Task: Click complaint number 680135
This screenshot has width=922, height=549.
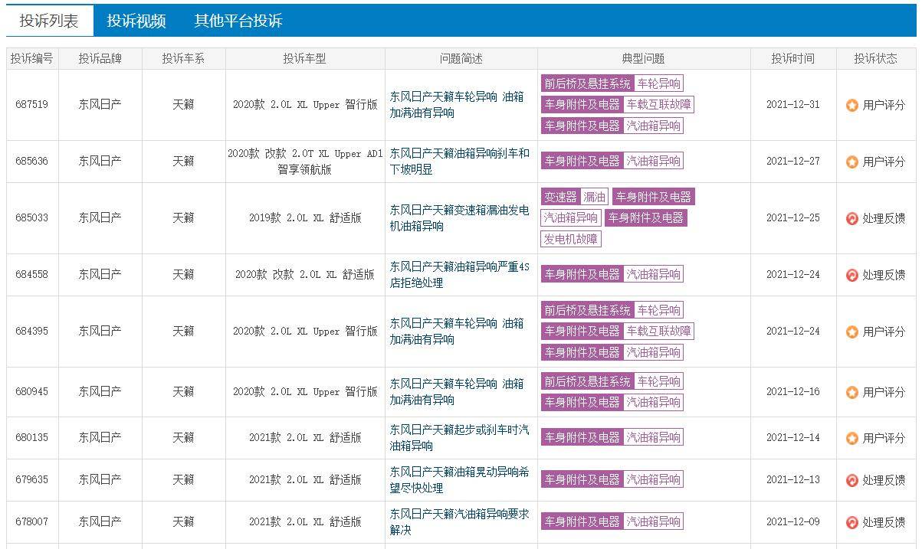Action: [x=31, y=438]
